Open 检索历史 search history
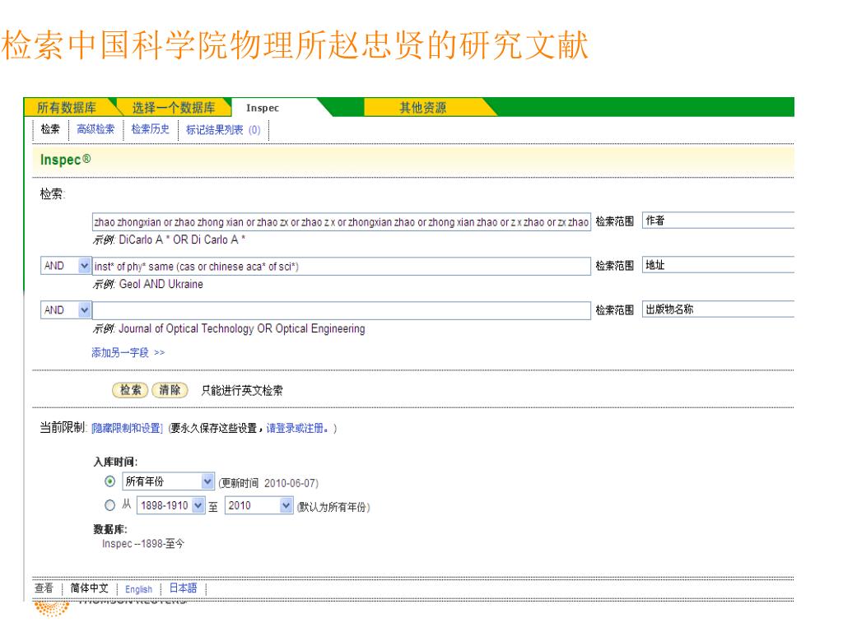843x632 pixels. click(150, 129)
